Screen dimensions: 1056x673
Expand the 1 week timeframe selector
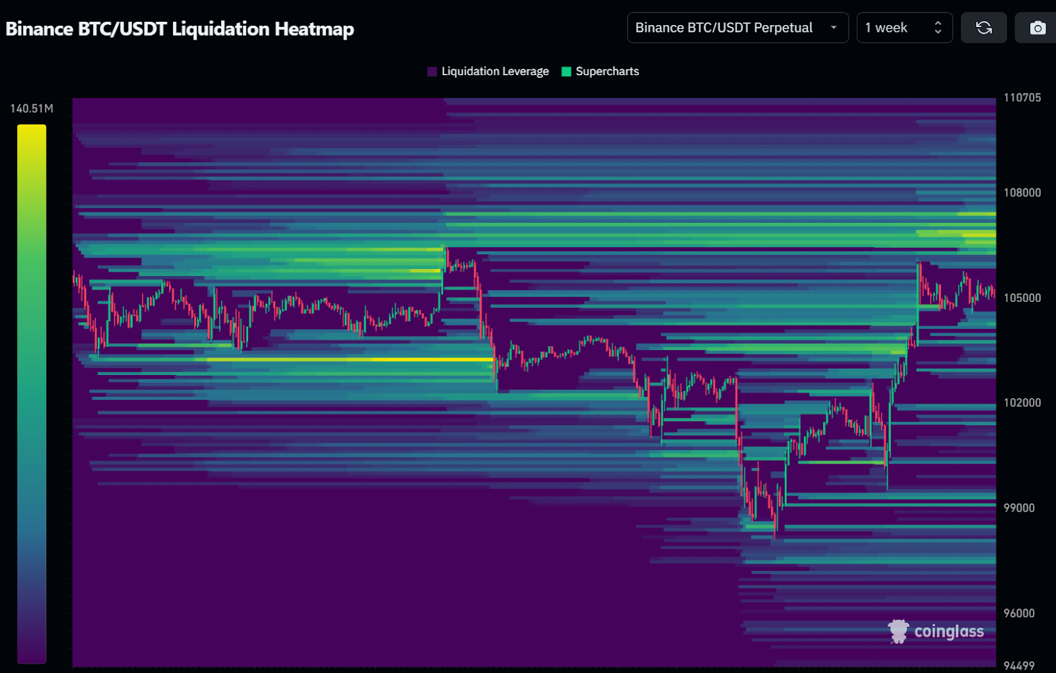904,28
